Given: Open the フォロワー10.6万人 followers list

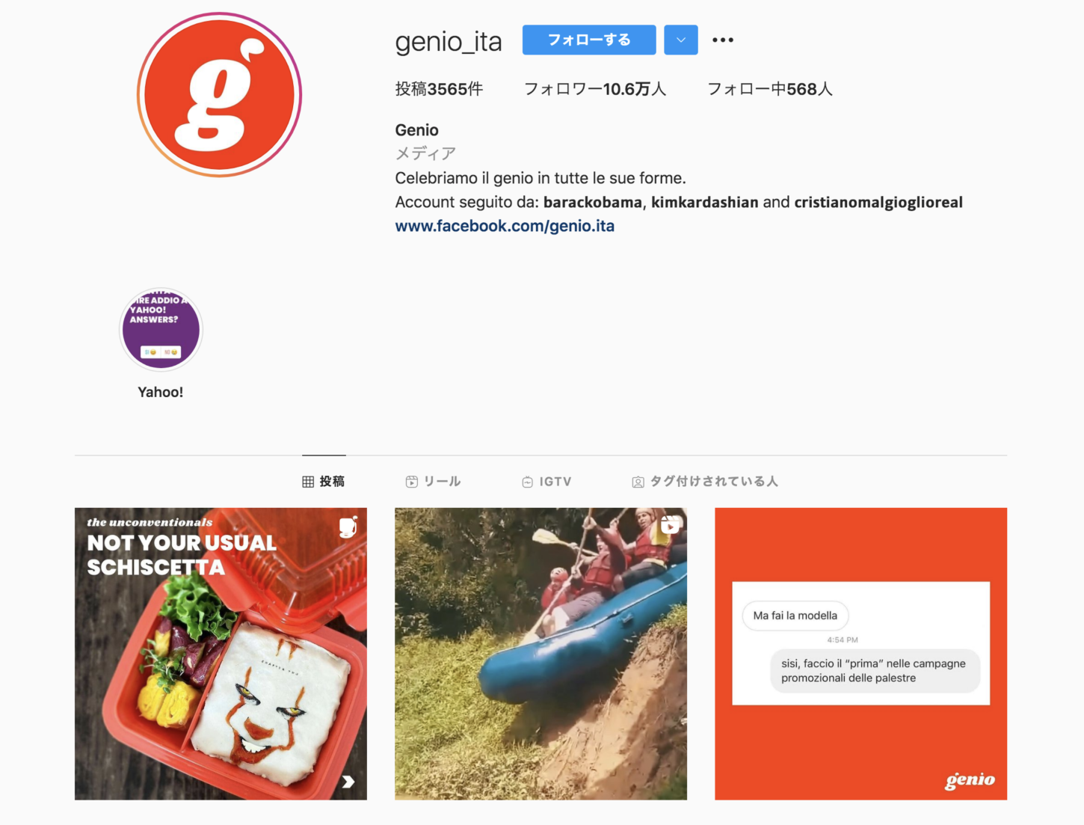Looking at the screenshot, I should click(x=595, y=89).
